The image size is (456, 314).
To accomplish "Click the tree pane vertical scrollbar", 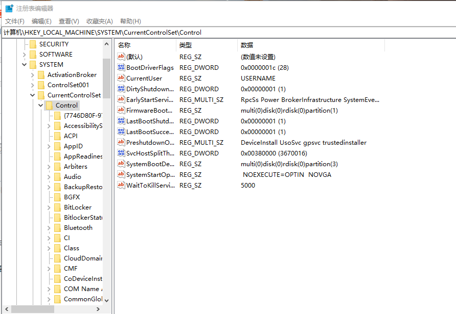I will pos(106,178).
